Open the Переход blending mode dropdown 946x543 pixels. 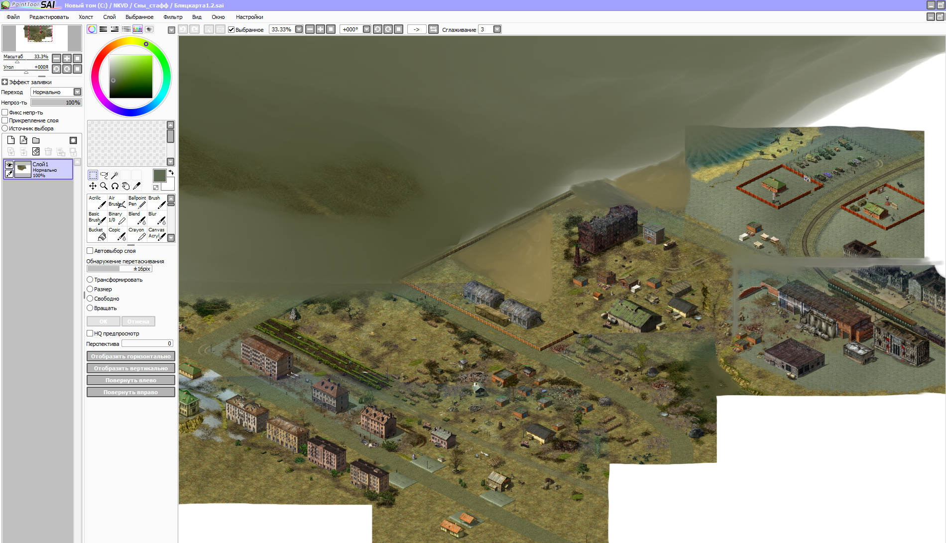[x=77, y=92]
